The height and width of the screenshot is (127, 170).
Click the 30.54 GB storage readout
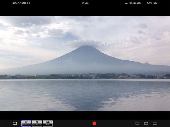[x=135, y=3]
